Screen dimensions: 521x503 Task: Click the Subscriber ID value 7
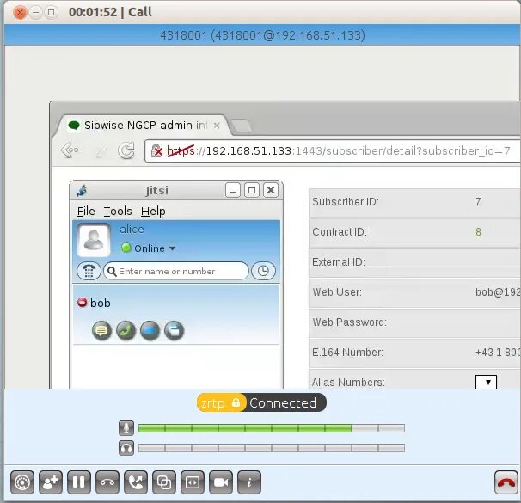(478, 202)
